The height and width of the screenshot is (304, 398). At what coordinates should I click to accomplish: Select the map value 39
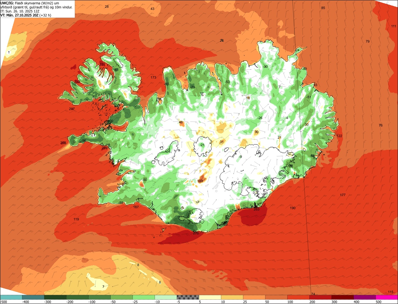click(305, 69)
